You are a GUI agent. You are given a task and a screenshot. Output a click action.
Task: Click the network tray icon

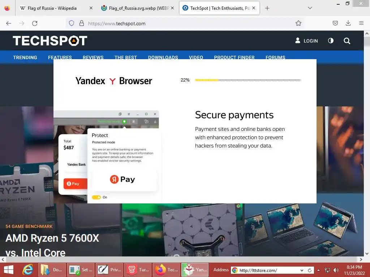[x=327, y=270]
